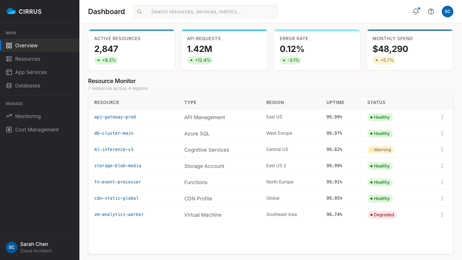The width and height of the screenshot is (462, 260).
Task: Click the Cirrus cloud logo icon
Action: point(11,11)
